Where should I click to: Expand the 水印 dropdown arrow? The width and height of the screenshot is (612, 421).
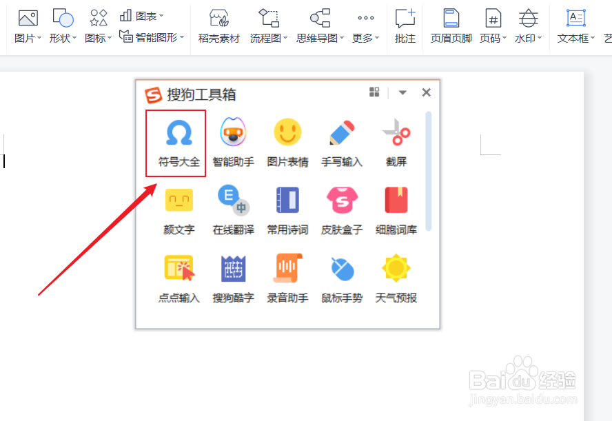pyautogui.click(x=540, y=38)
